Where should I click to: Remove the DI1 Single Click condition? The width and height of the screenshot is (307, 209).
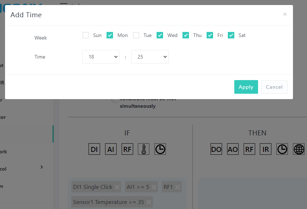[117, 187]
